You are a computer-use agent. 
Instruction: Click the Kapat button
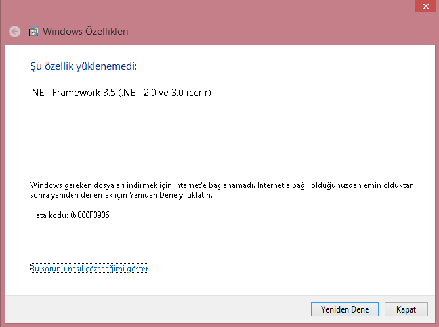pos(406,309)
